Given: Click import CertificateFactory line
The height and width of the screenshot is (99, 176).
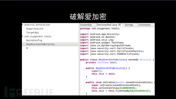Looking at the screenshot, I should coord(112,51).
